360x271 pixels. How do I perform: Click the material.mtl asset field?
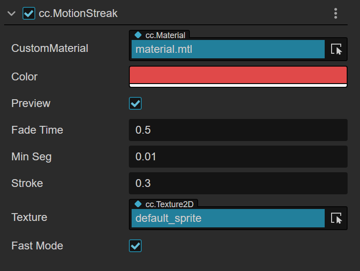[228, 49]
